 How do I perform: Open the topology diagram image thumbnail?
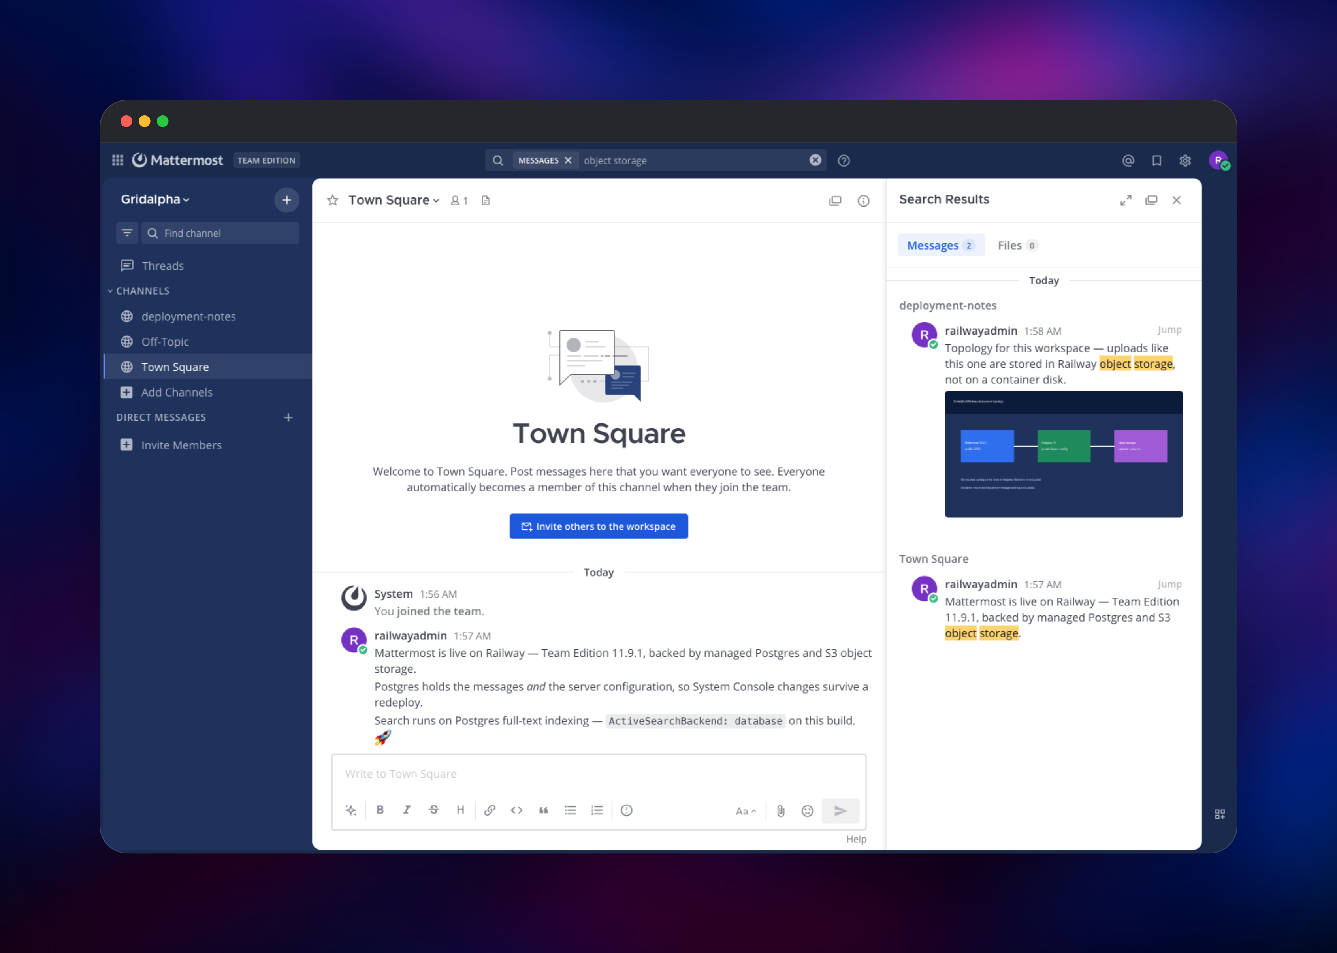[x=1064, y=454]
